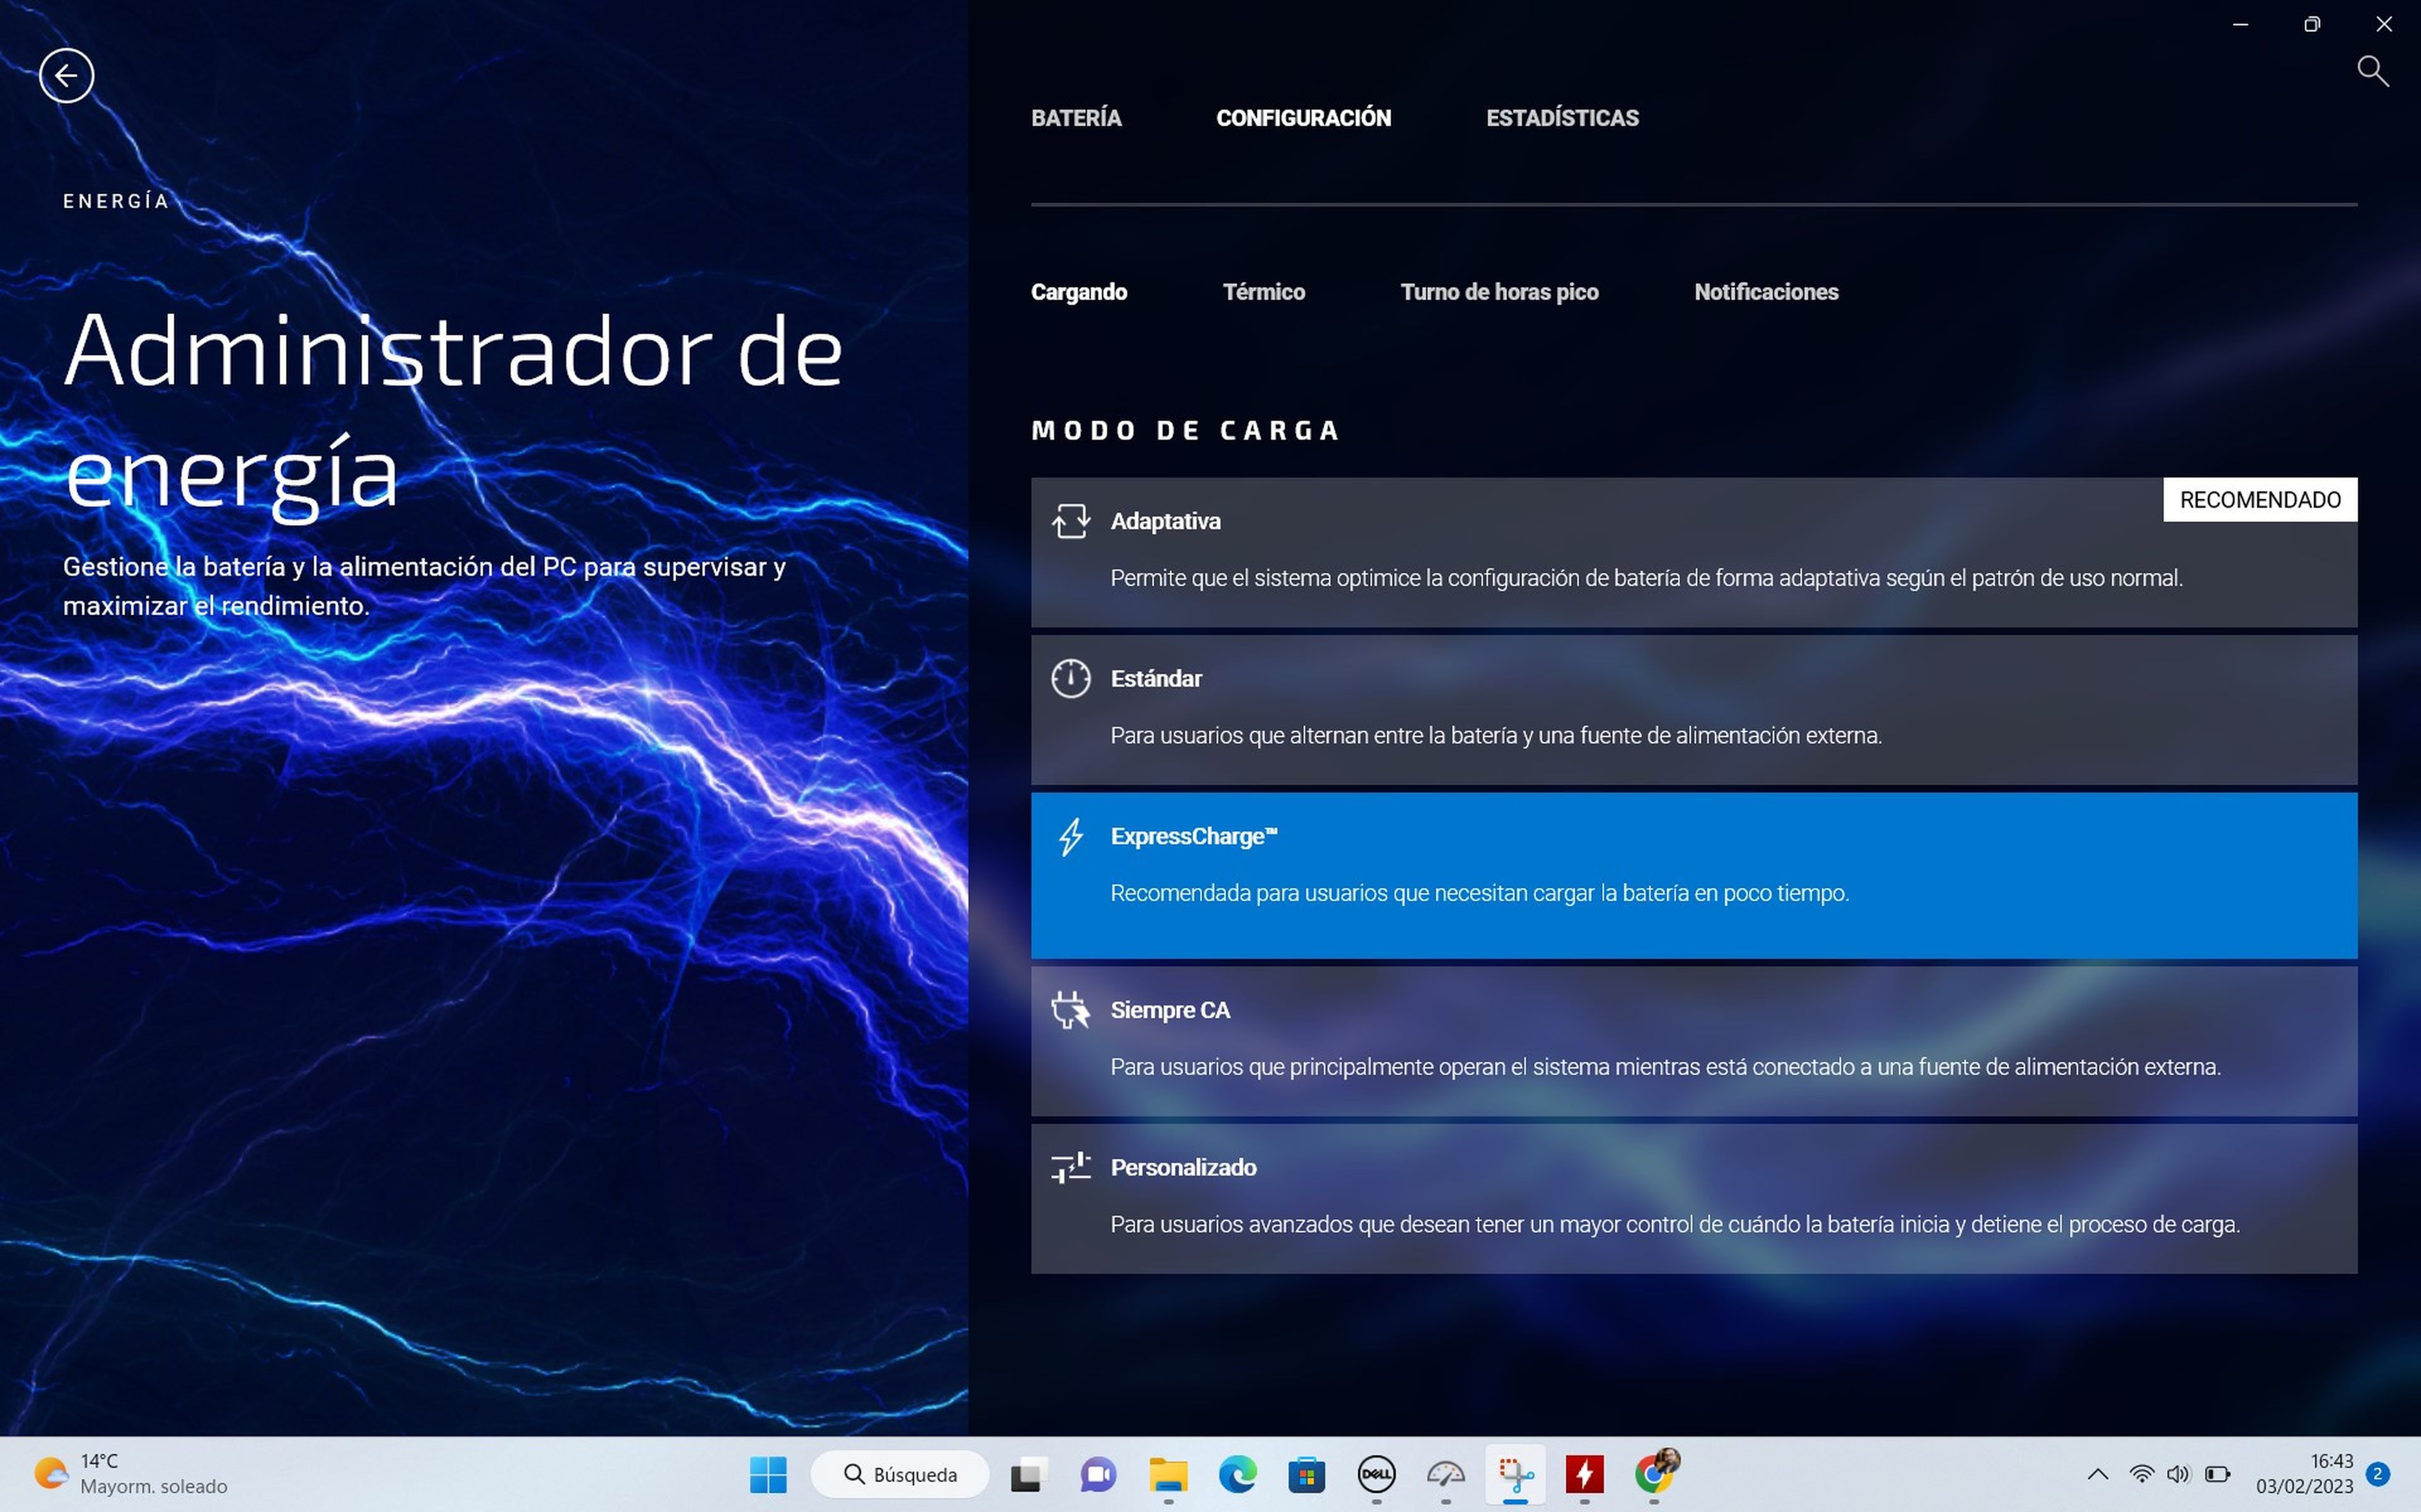Open Snipping Tool from the taskbar
Viewport: 2421px width, 1512px height.
[1516, 1474]
